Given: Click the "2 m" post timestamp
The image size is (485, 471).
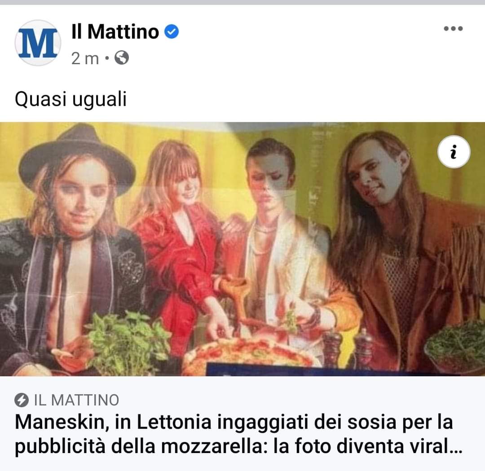Looking at the screenshot, I should point(85,58).
